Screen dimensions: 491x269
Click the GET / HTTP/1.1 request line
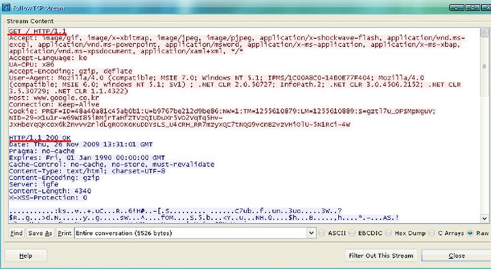[x=38, y=31]
